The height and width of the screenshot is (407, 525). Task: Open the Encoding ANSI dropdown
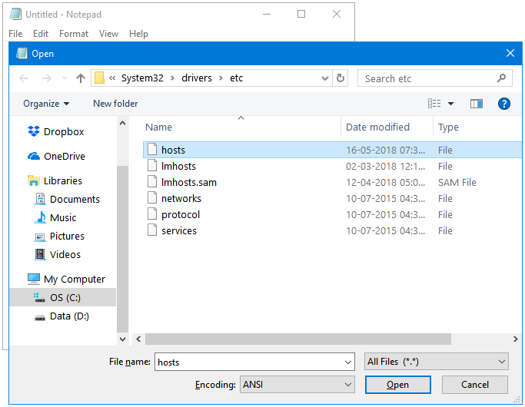[x=297, y=384]
